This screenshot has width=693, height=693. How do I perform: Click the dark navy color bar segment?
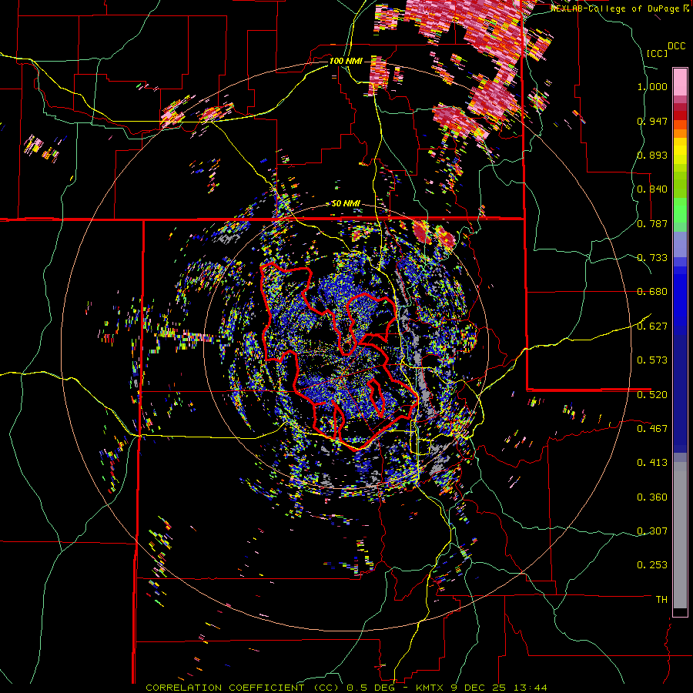click(680, 393)
